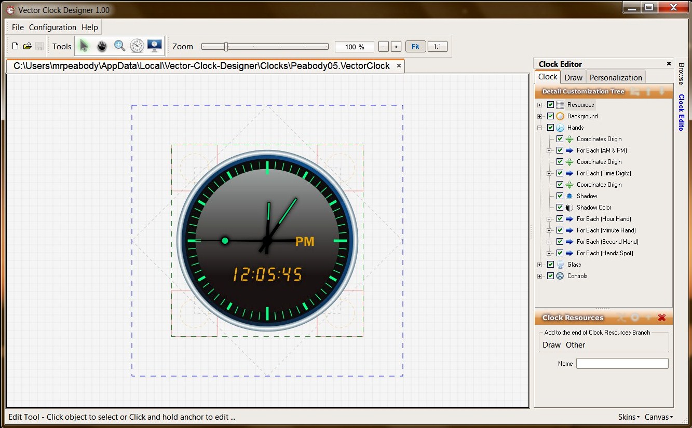Click the New file icon
The image size is (692, 428).
pos(16,46)
